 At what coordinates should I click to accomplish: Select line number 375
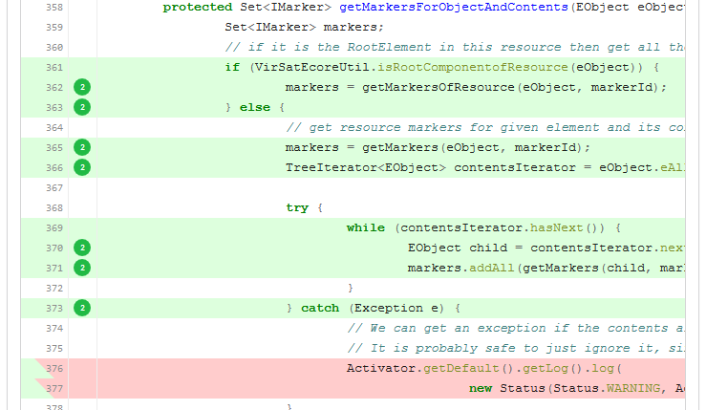pos(54,349)
